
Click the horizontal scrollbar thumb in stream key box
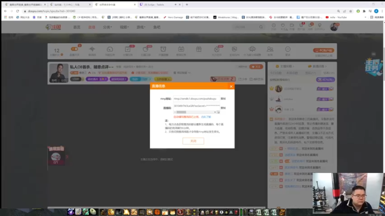(181, 112)
